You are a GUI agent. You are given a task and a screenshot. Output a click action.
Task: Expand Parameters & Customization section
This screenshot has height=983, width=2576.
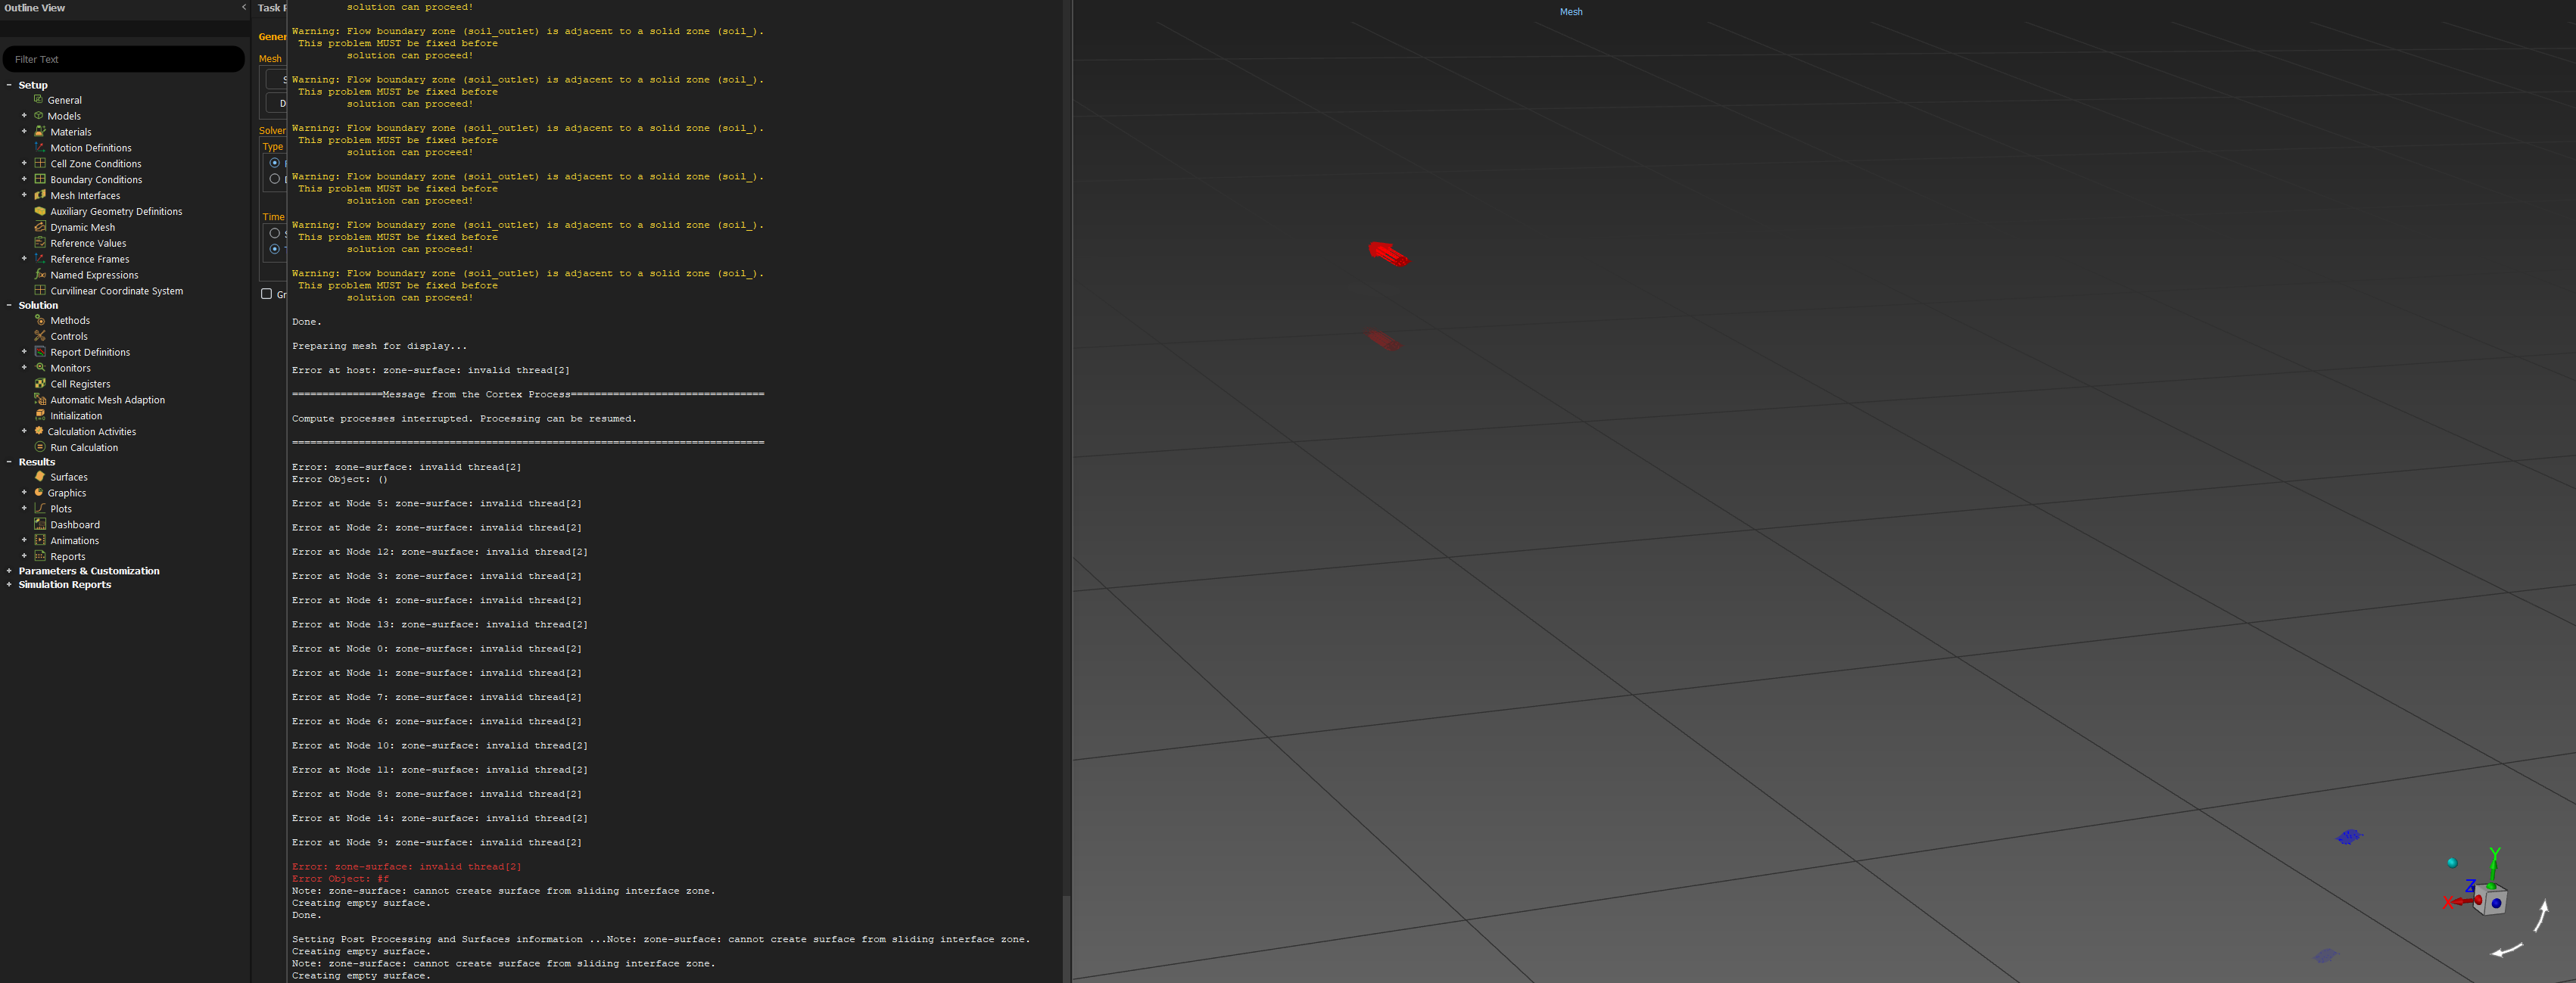[x=9, y=571]
